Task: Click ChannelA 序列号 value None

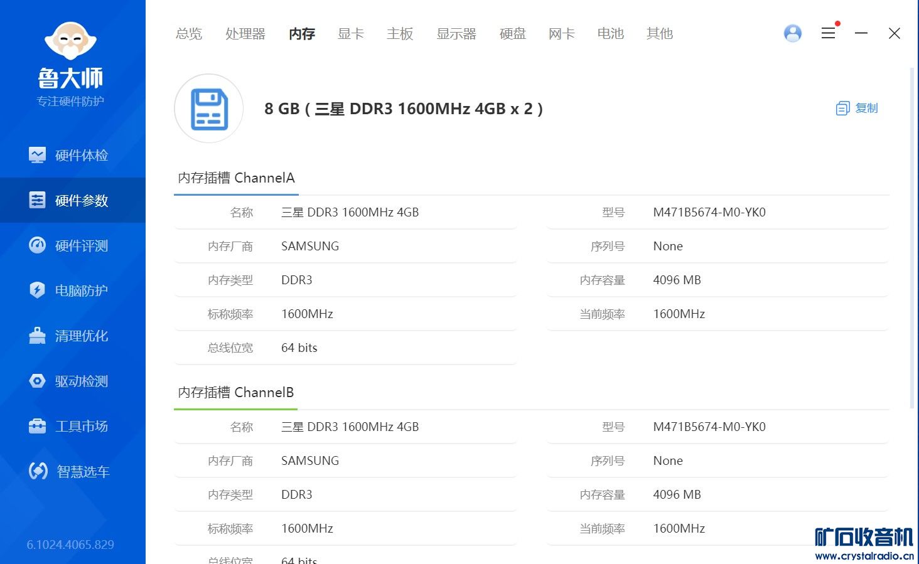Action: [668, 246]
